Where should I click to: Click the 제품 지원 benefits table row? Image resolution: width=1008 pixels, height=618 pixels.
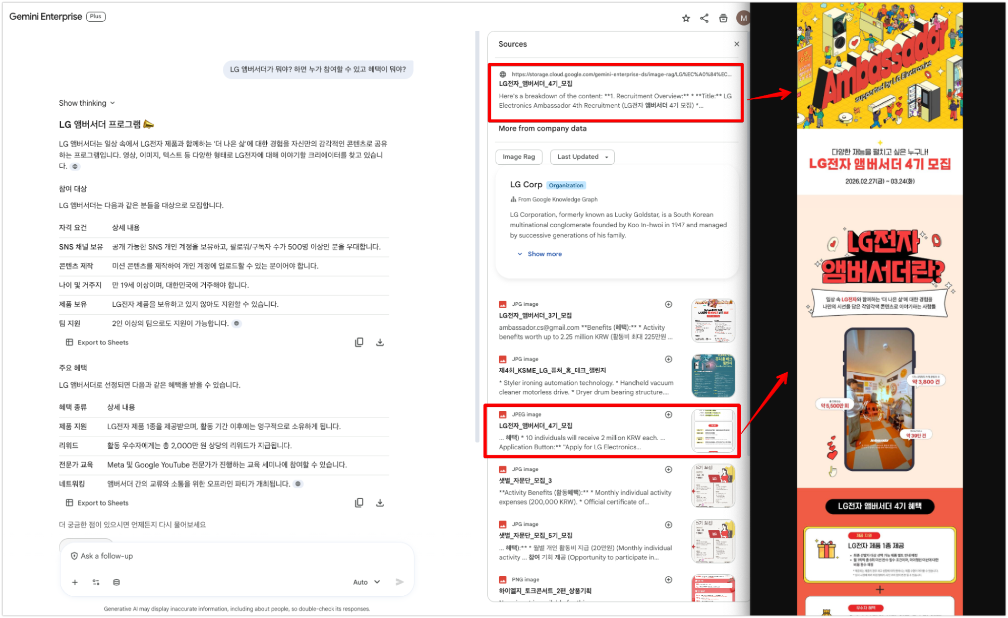(x=224, y=427)
